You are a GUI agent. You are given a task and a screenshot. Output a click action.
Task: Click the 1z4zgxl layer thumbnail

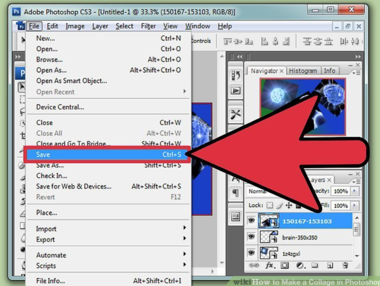(269, 253)
